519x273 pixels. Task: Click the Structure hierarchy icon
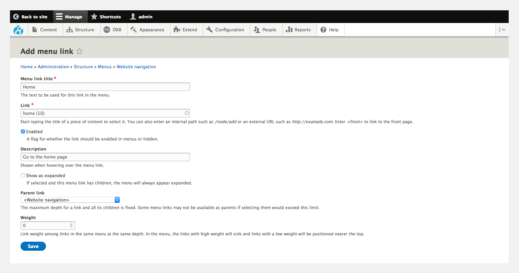coord(69,30)
